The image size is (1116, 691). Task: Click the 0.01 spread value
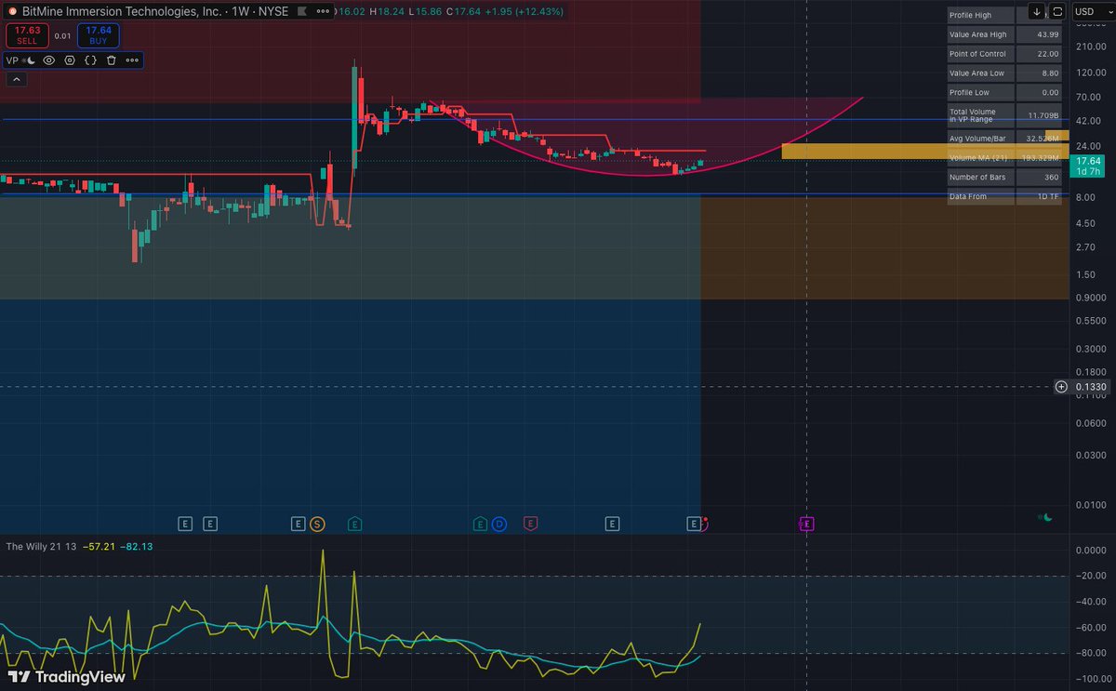[62, 35]
